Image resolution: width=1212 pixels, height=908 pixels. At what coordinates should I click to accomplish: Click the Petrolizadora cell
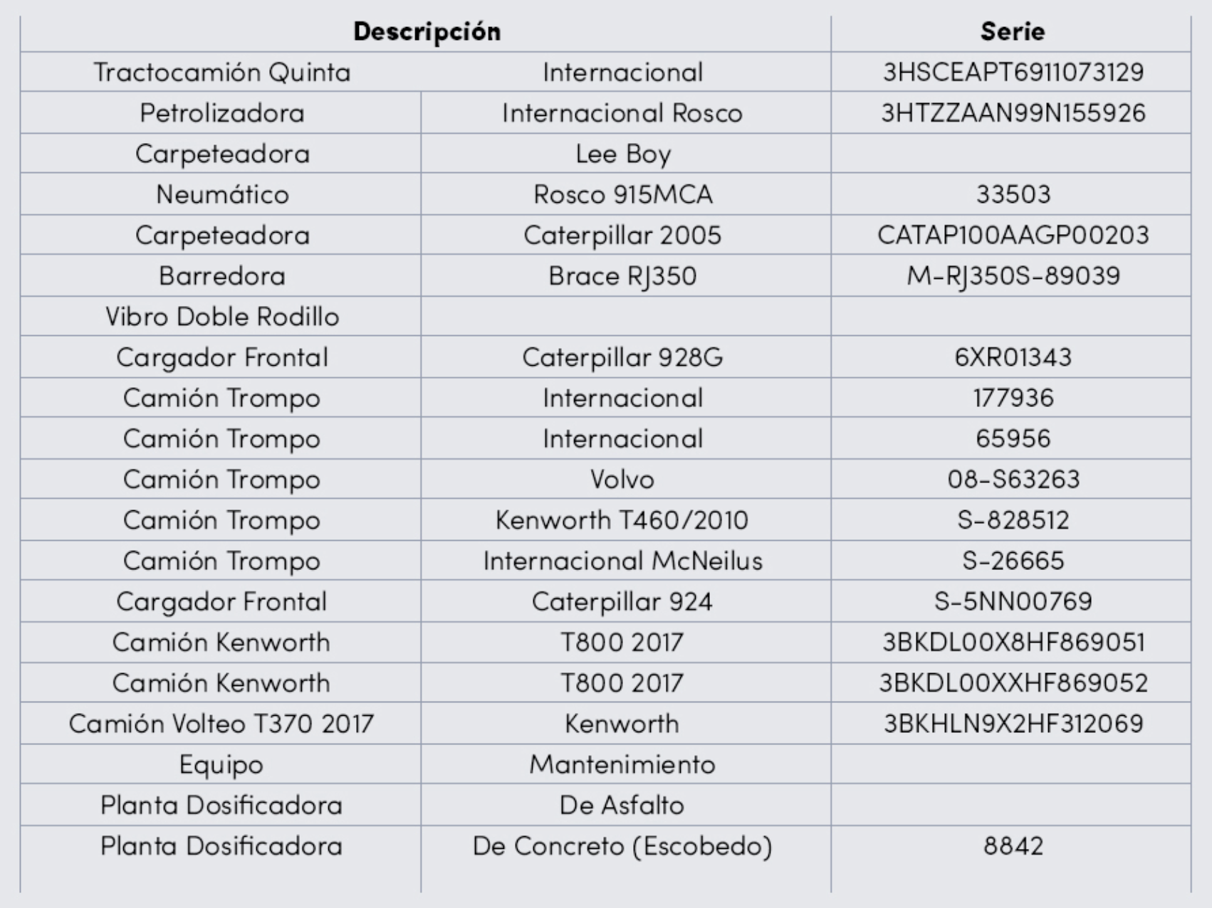coord(221,113)
